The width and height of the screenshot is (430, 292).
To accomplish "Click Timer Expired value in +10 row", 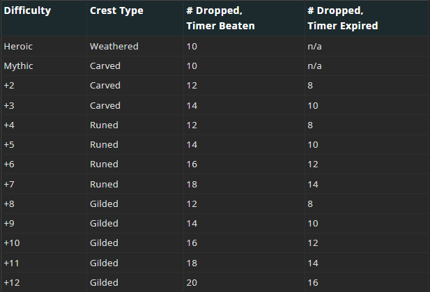I will pos(313,243).
